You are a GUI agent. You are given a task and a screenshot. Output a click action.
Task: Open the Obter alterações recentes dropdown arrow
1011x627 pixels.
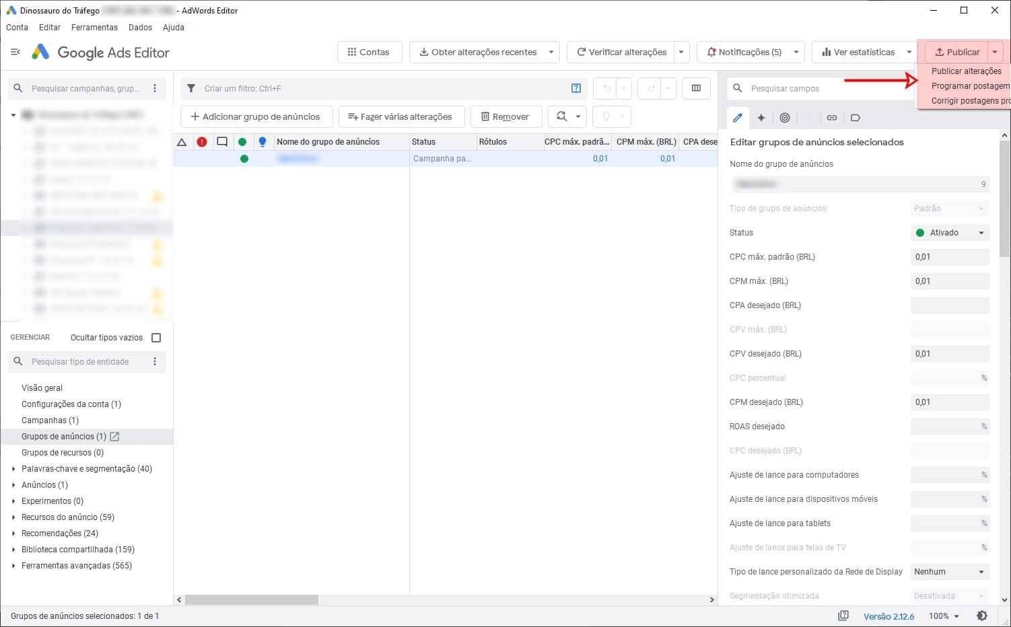(551, 52)
